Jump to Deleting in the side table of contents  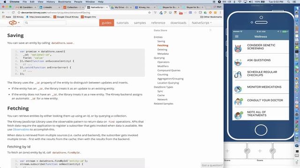click(162, 49)
